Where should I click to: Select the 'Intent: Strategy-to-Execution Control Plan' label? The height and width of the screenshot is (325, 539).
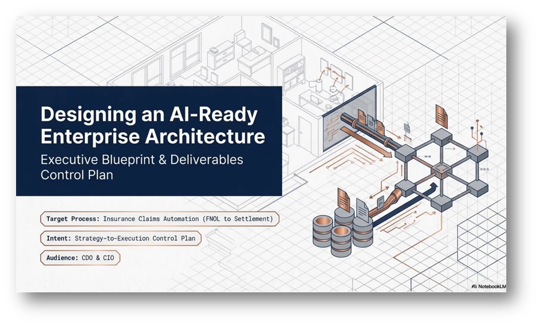121,238
